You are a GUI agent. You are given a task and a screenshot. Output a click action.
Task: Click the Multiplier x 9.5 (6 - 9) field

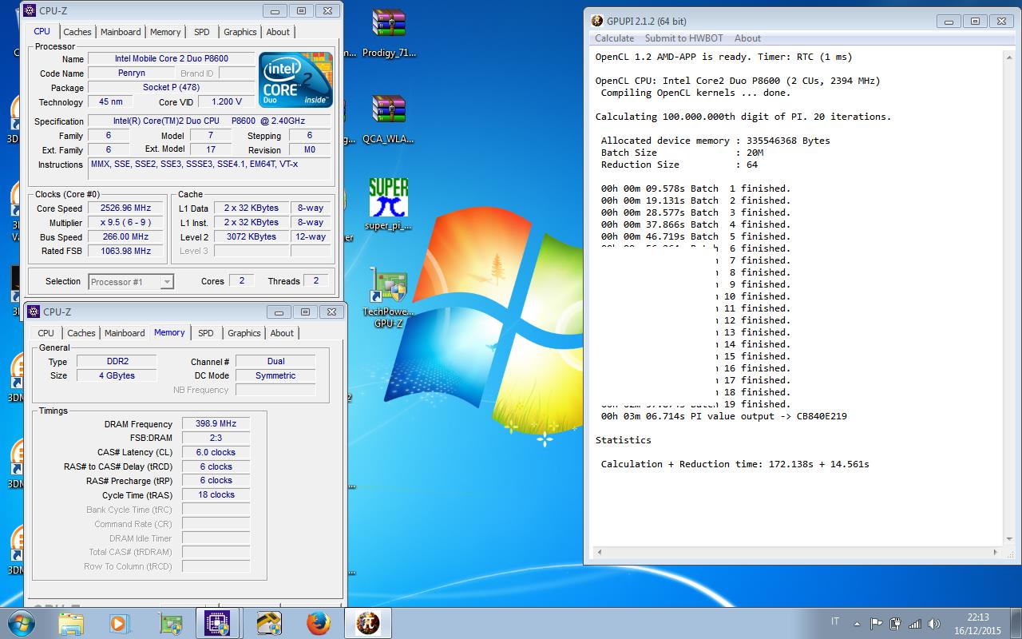coord(127,223)
